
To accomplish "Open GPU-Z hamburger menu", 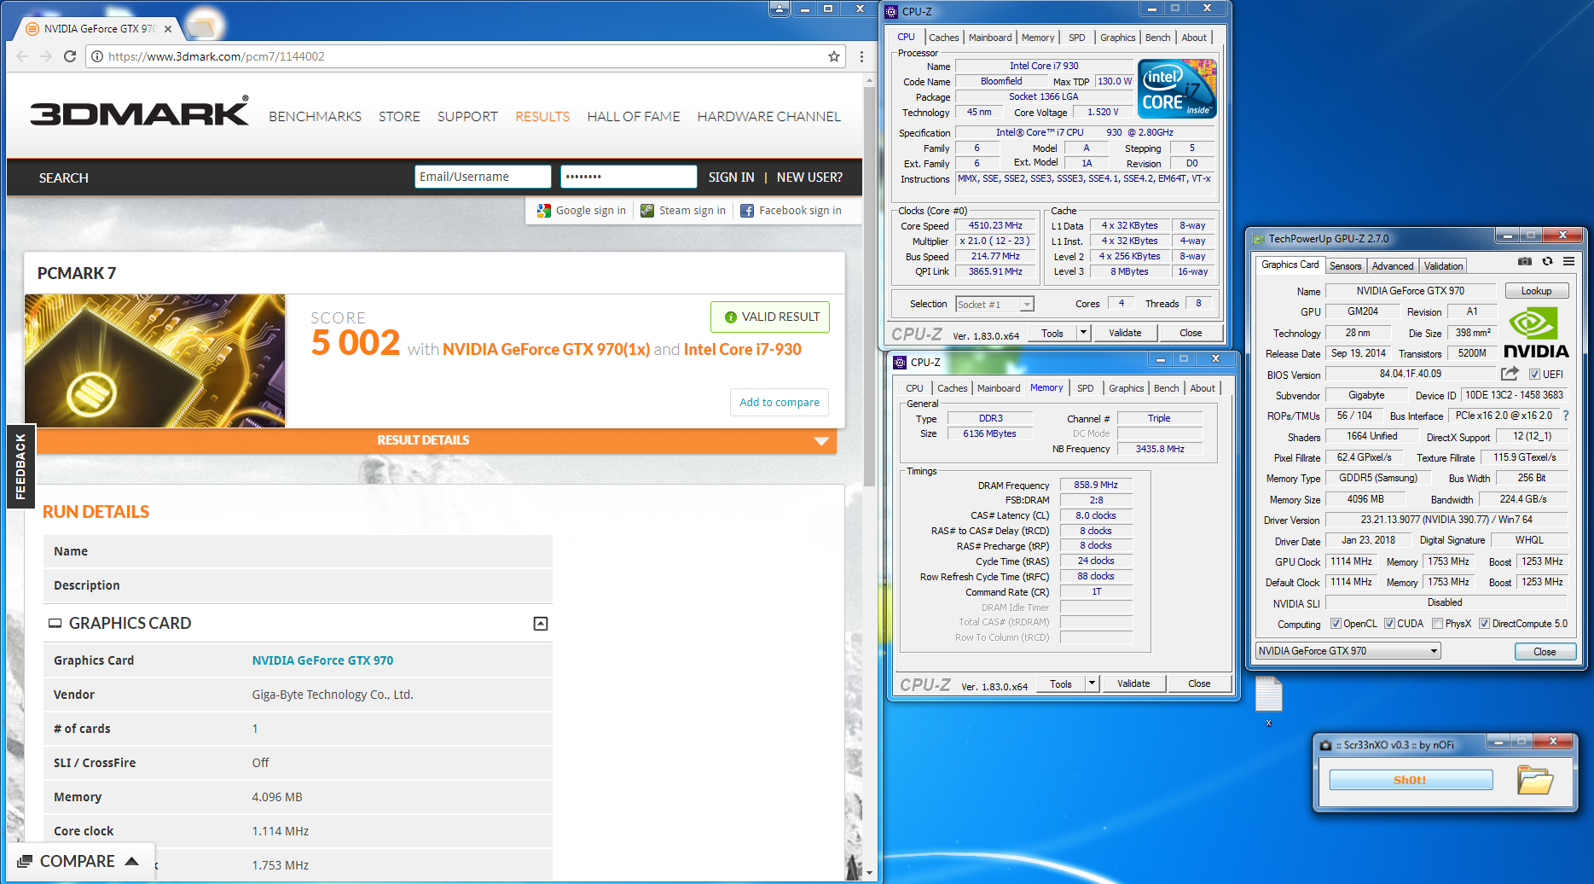I will tap(1568, 261).
